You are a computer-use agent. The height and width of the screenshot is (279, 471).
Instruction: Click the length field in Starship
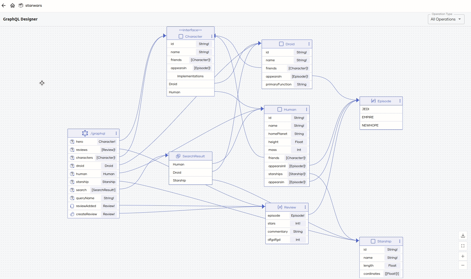point(381,266)
